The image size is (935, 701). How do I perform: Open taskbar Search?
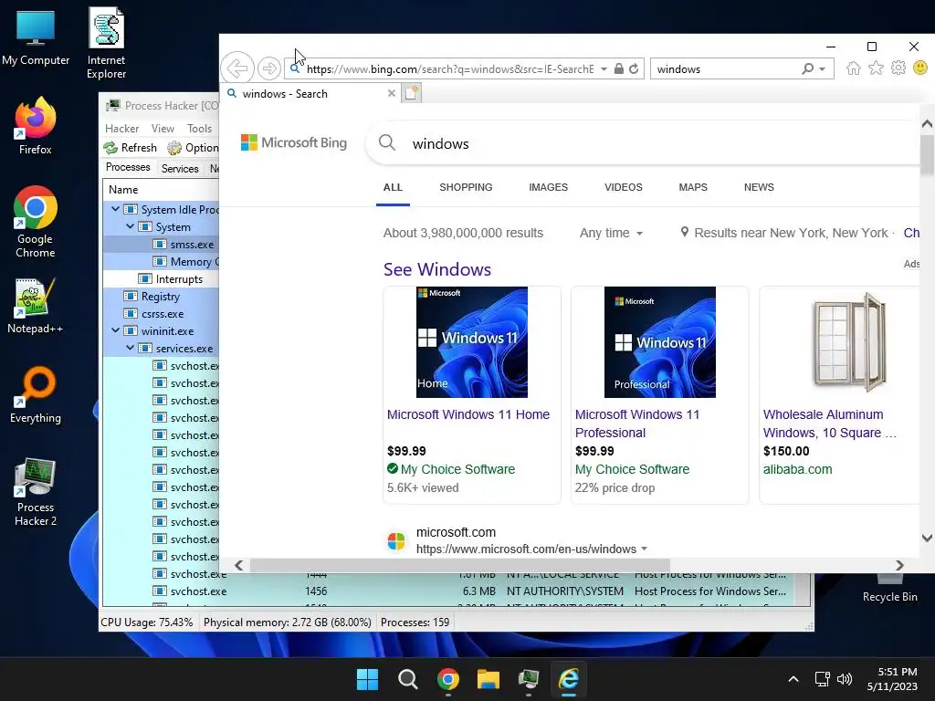(408, 679)
